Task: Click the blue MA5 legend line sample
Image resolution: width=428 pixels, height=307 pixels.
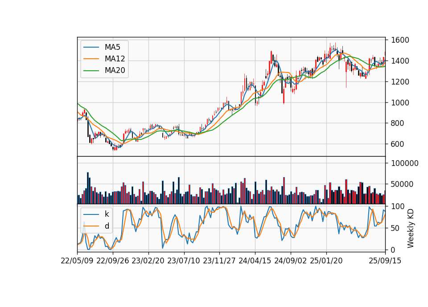Action: (x=91, y=47)
